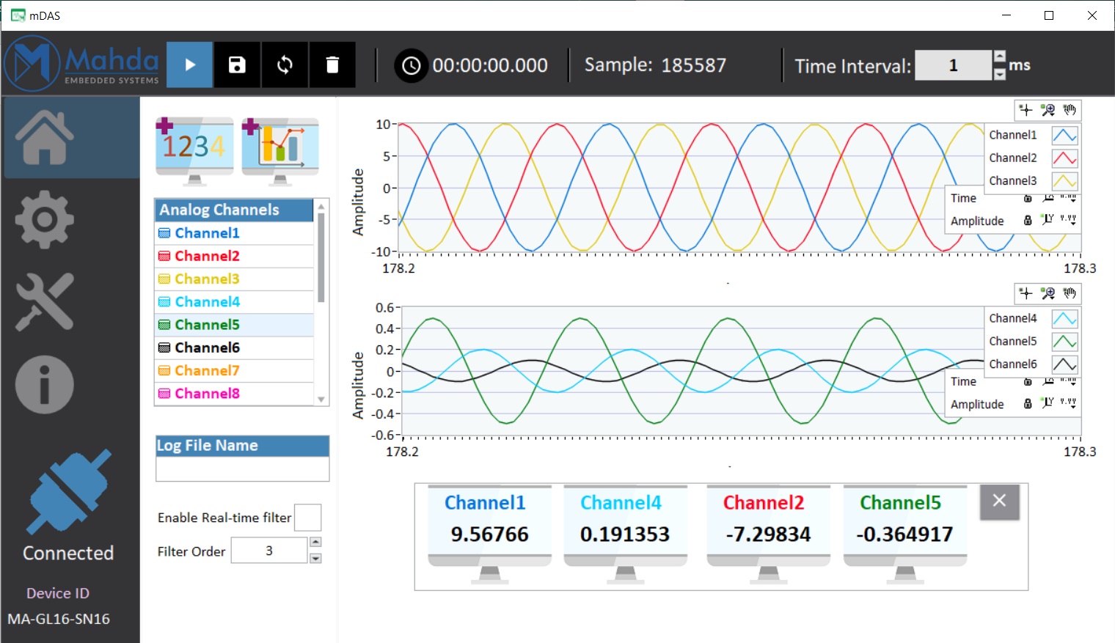Select pan hand tool on top graph
The image size is (1115, 643).
pos(1070,110)
